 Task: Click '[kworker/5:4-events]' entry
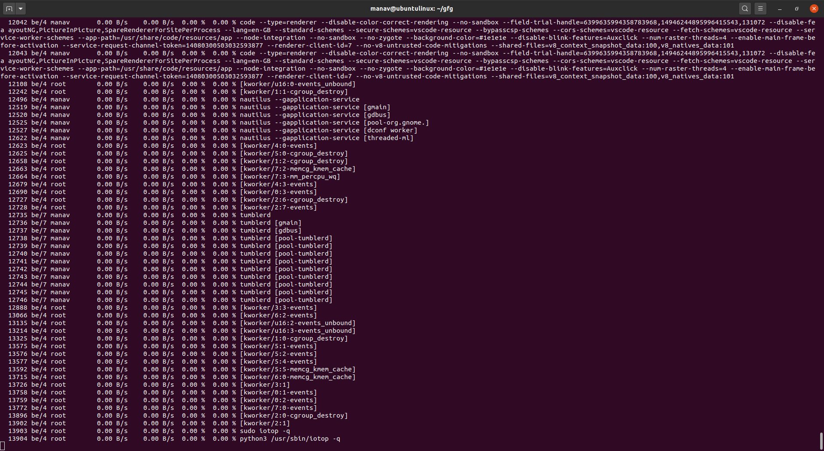point(279,361)
